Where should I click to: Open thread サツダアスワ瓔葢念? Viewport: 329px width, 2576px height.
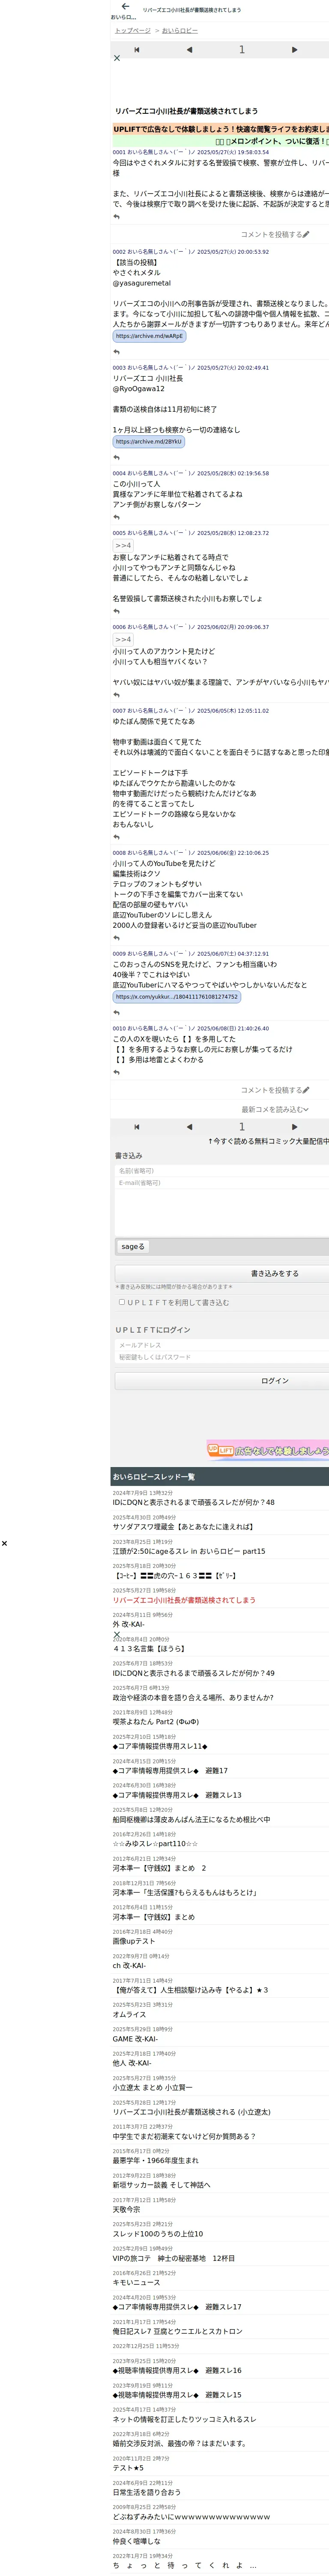click(x=182, y=1527)
